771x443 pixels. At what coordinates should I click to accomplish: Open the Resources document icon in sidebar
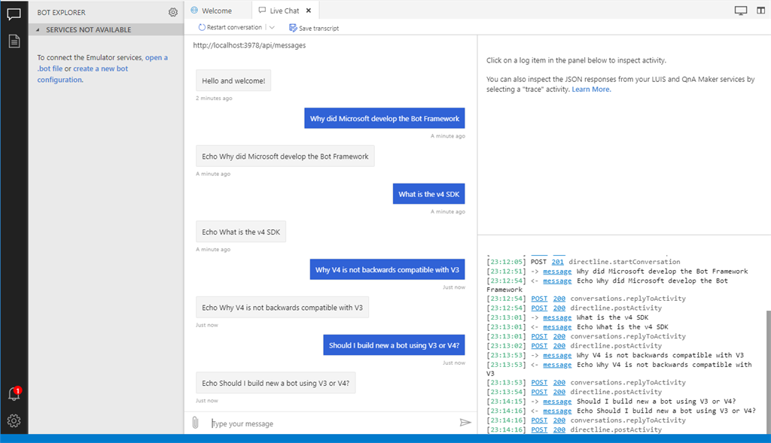click(14, 41)
